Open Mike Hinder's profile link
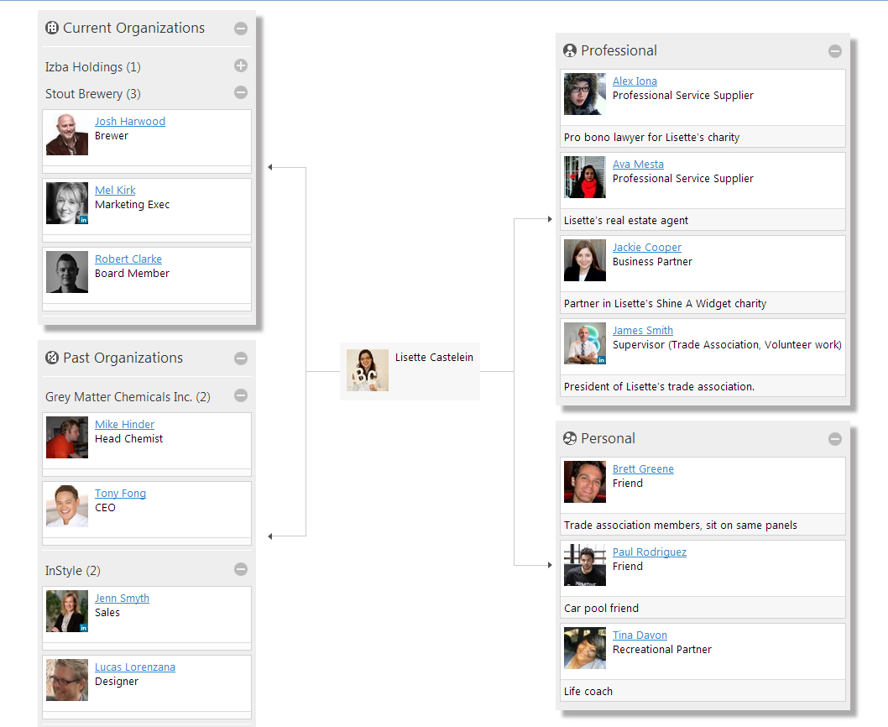Screen dimensions: 888x727 point(124,425)
